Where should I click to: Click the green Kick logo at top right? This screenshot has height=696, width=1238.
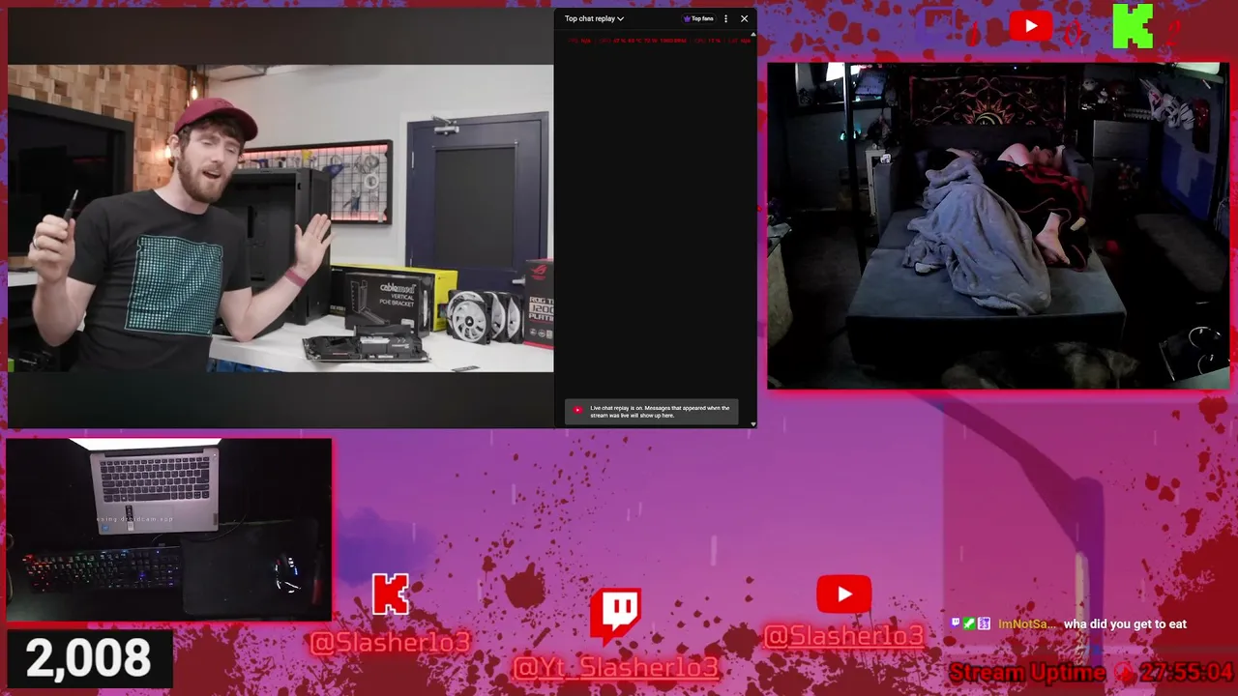[x=1133, y=26]
